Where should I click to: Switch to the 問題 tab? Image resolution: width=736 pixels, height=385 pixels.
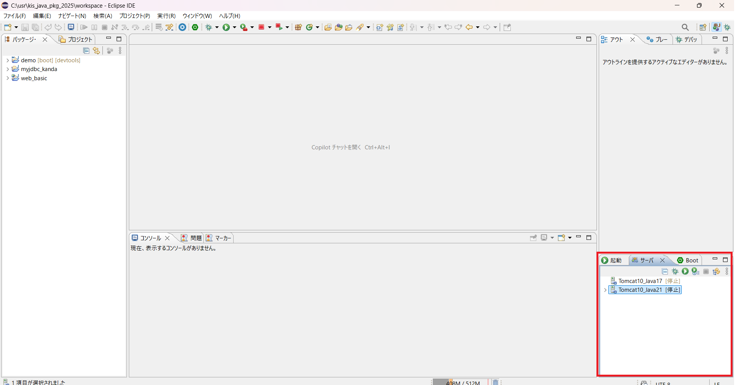pos(192,238)
